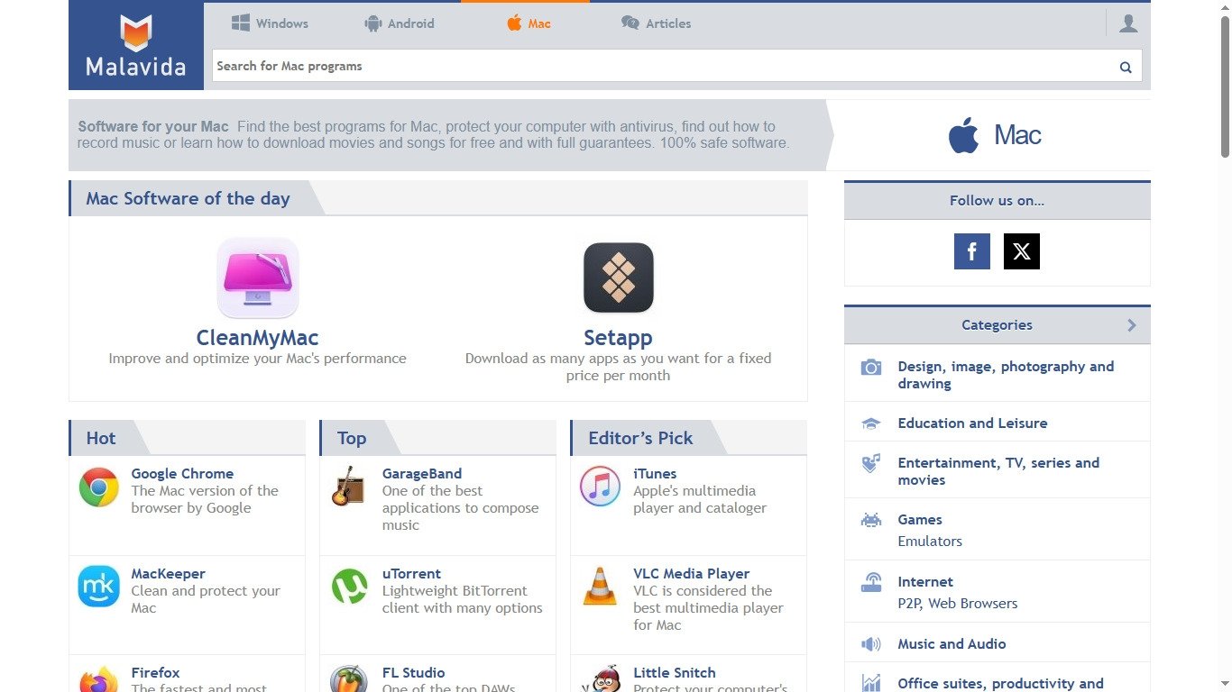
Task: Click the graduation cap Education icon
Action: pos(870,423)
